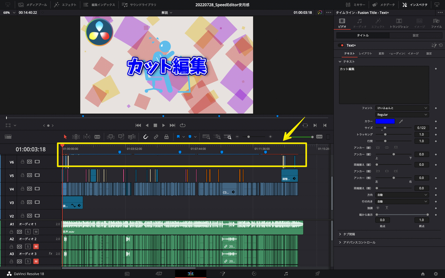Screen dimensions: 445x278
Task: Toggle loop playback icon
Action: tap(182, 125)
